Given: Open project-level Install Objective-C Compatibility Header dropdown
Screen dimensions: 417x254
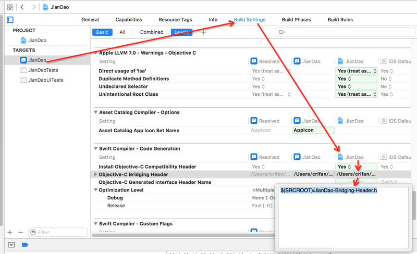Looking at the screenshot, I should 357,167.
